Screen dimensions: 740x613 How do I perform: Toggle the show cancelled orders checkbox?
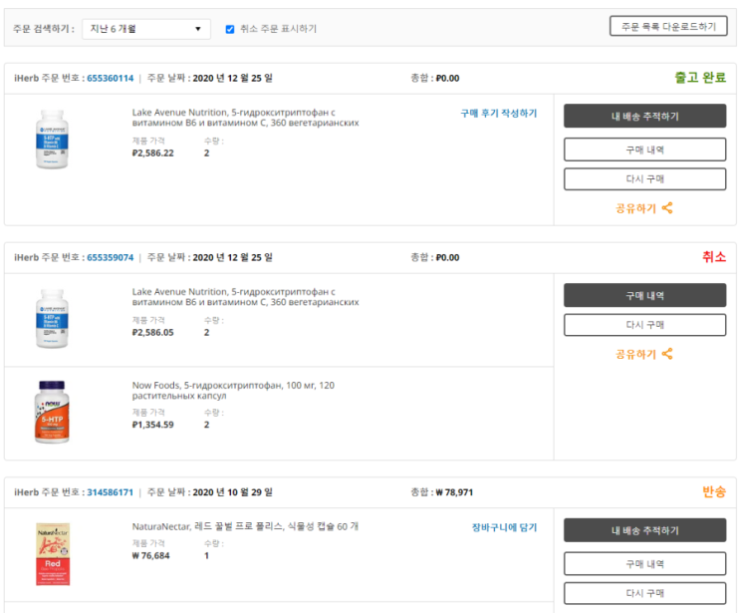[x=230, y=29]
